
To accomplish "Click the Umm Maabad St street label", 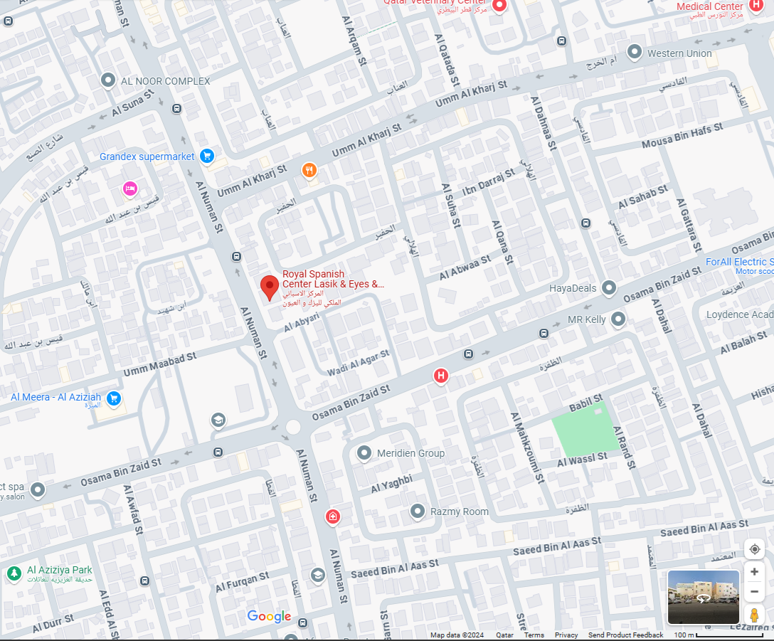I will 160,364.
